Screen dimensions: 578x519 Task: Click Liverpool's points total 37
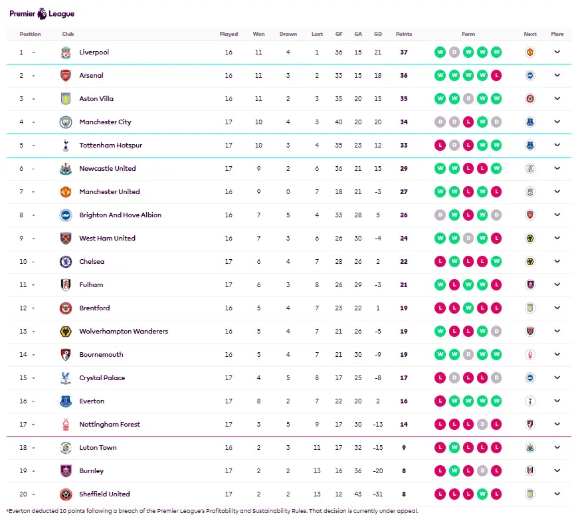(404, 52)
